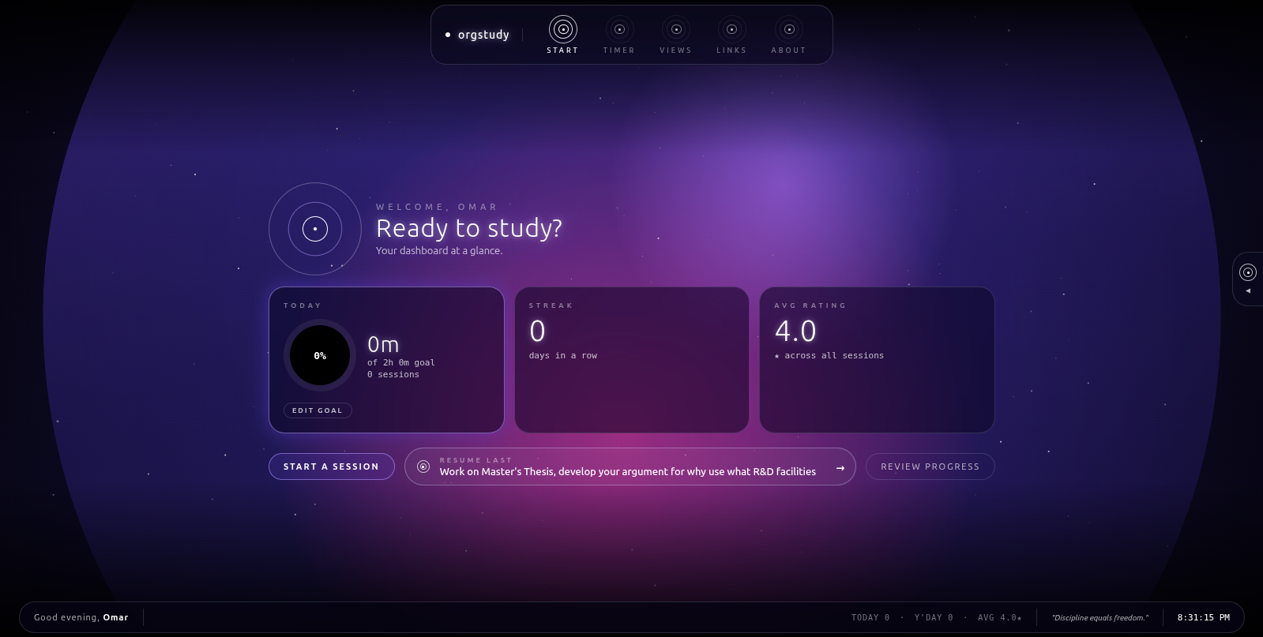Click 'Y'DAY 0' in status bar
The width and height of the screenshot is (1263, 637).
934,617
